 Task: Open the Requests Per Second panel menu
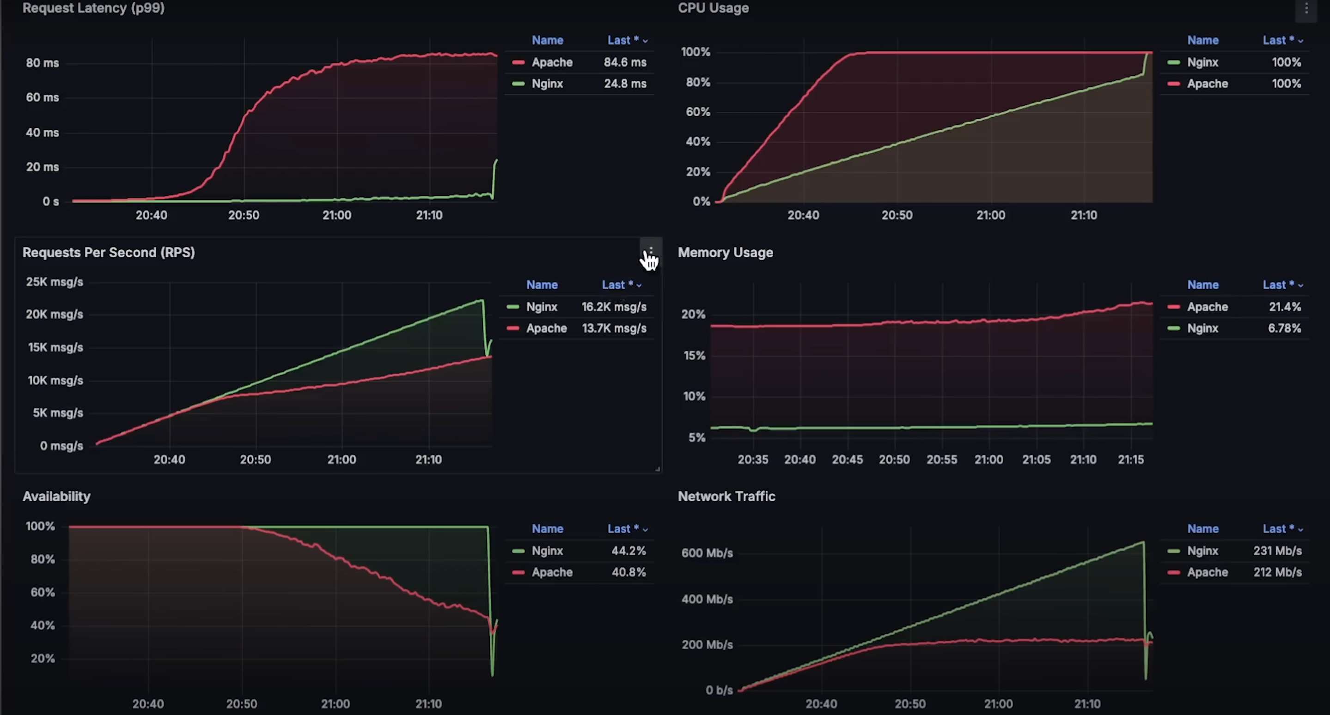click(651, 251)
